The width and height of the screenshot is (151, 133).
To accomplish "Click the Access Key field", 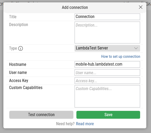I will coord(107,80).
